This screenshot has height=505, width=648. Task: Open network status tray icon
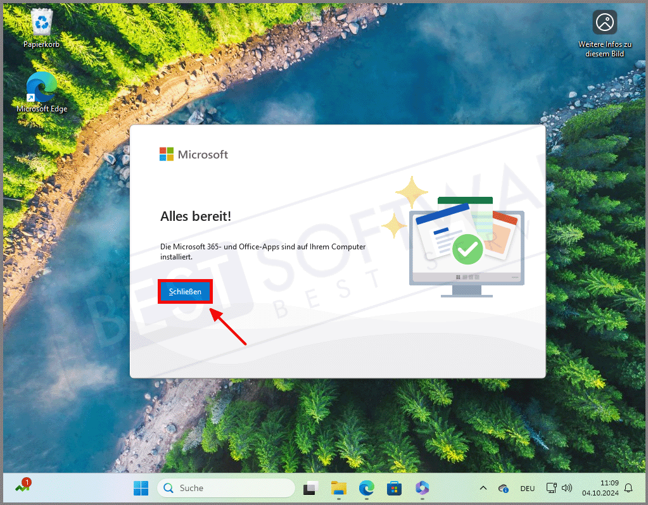coord(551,488)
